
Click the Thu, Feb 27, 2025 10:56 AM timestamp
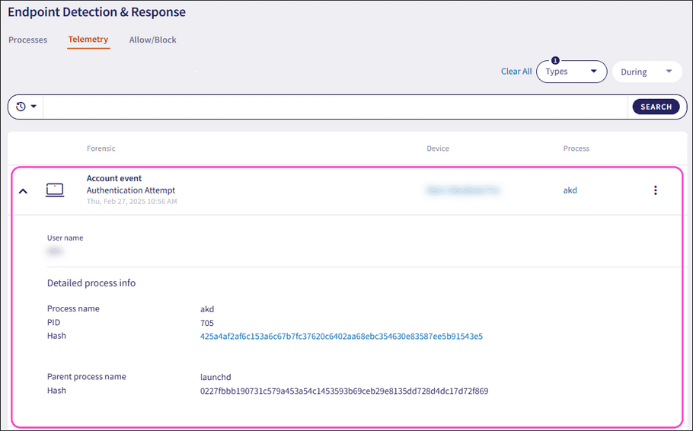[132, 202]
